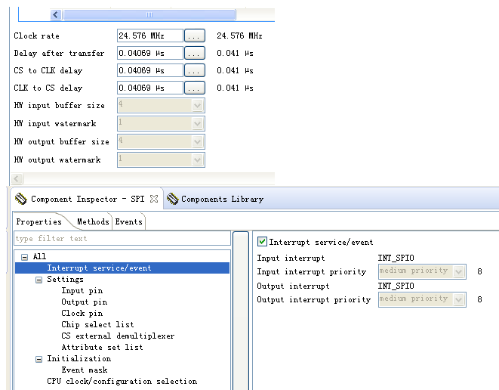Select the Output pin tree item

coord(85,302)
